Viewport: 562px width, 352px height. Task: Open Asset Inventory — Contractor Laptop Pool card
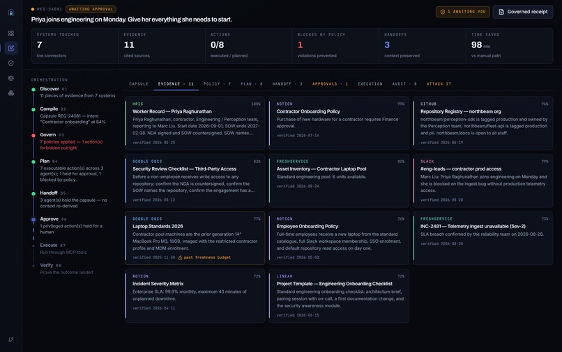pyautogui.click(x=339, y=181)
